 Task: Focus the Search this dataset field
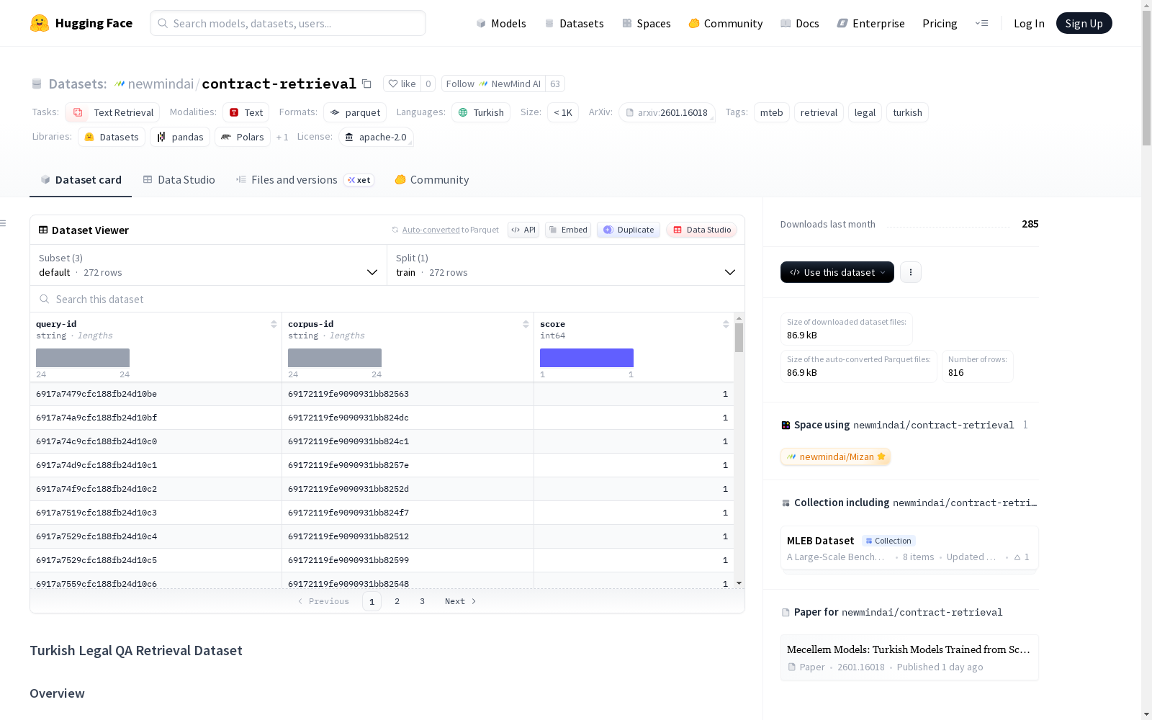click(387, 299)
